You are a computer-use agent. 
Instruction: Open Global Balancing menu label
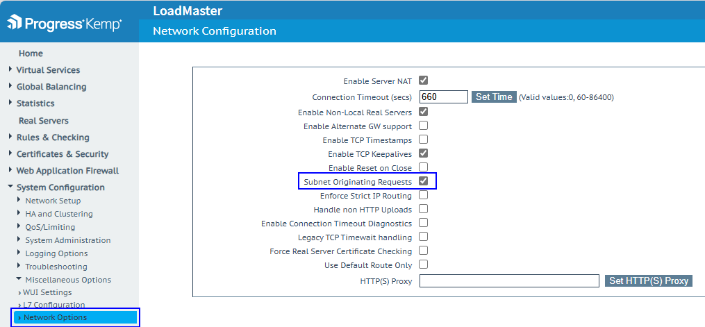point(51,87)
